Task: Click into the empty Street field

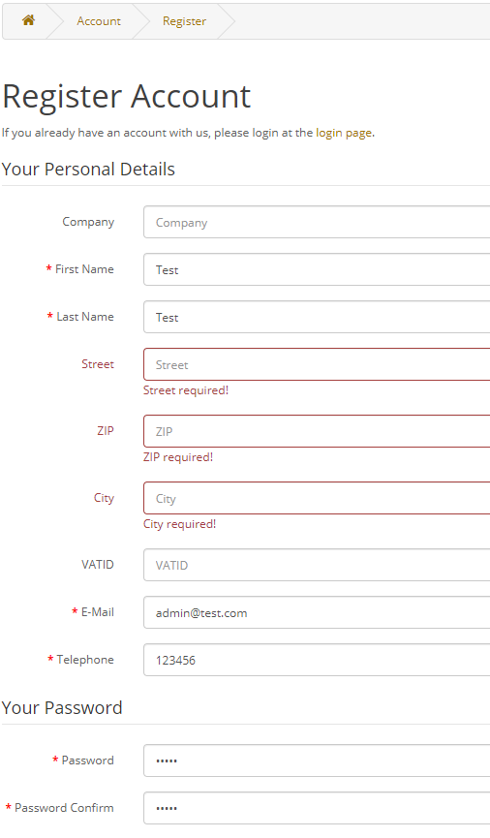Action: 317,364
